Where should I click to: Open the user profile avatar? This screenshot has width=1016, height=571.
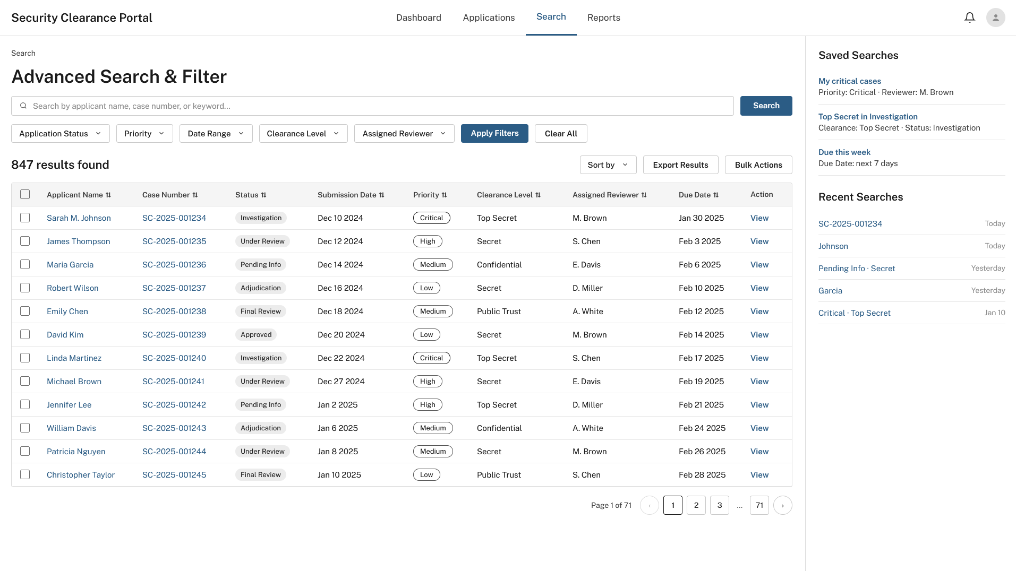pyautogui.click(x=995, y=18)
